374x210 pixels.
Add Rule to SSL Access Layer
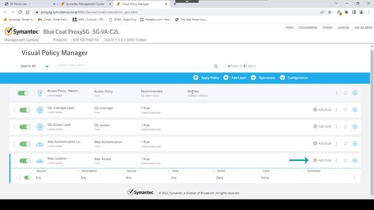[x=322, y=127]
